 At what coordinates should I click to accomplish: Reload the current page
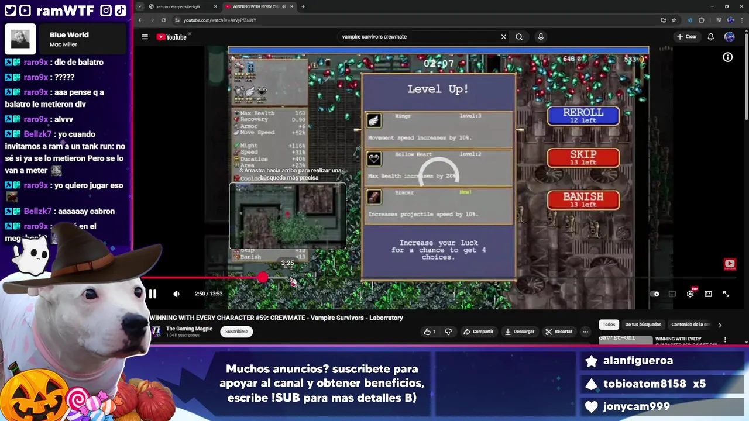163,20
